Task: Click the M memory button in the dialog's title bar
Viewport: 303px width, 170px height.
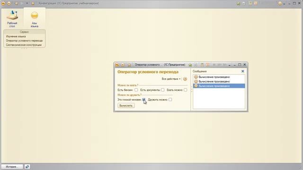Action: (x=214, y=65)
